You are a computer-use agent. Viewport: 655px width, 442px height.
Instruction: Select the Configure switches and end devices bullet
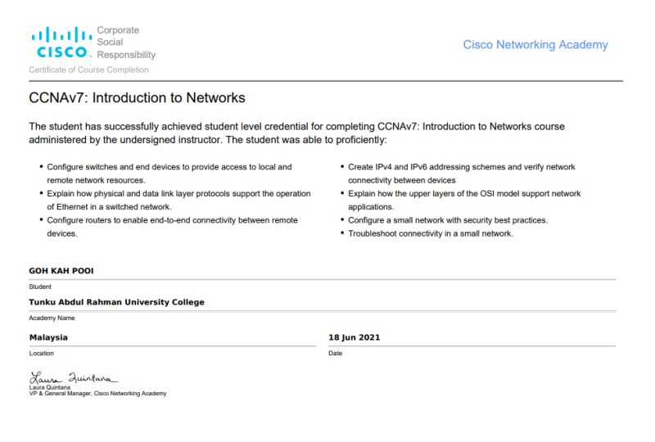click(169, 173)
